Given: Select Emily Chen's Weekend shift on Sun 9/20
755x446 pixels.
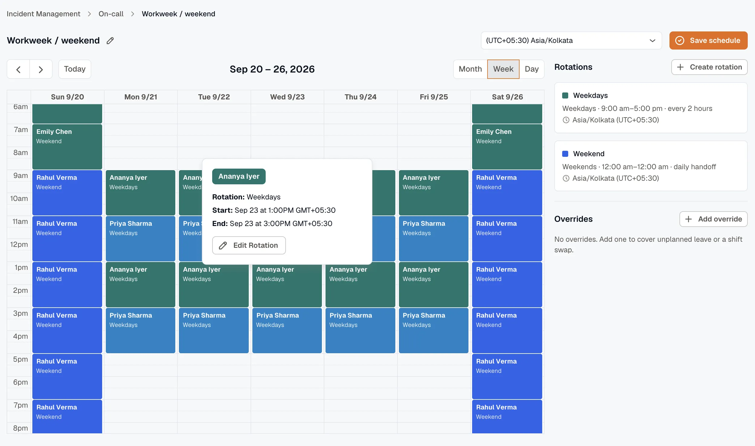Looking at the screenshot, I should [x=67, y=147].
